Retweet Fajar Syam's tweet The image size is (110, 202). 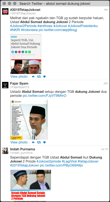[39, 142]
